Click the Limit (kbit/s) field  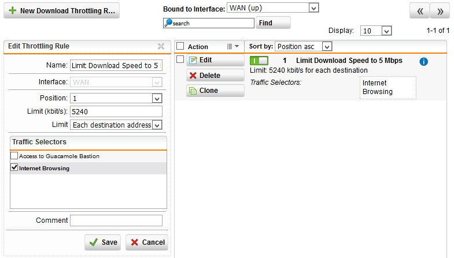click(116, 111)
